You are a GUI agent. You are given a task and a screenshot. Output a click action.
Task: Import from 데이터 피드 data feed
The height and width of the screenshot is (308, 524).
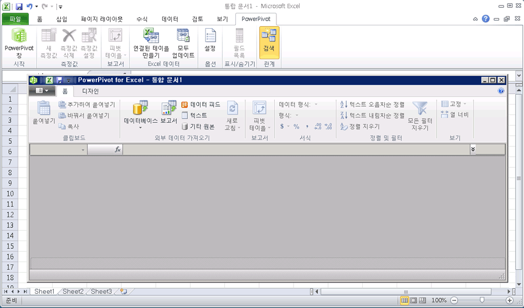click(x=201, y=105)
